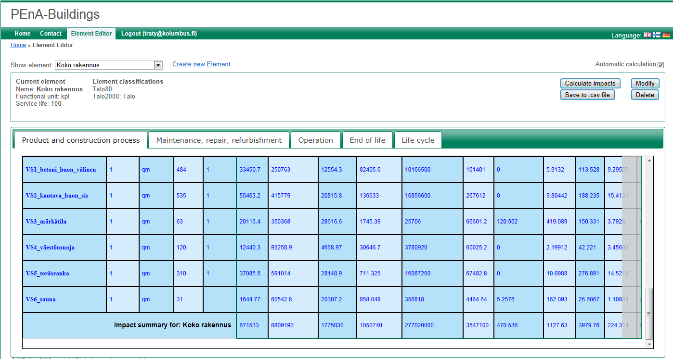Open element VS3_märkätila
The image size is (673, 359).
click(x=46, y=222)
